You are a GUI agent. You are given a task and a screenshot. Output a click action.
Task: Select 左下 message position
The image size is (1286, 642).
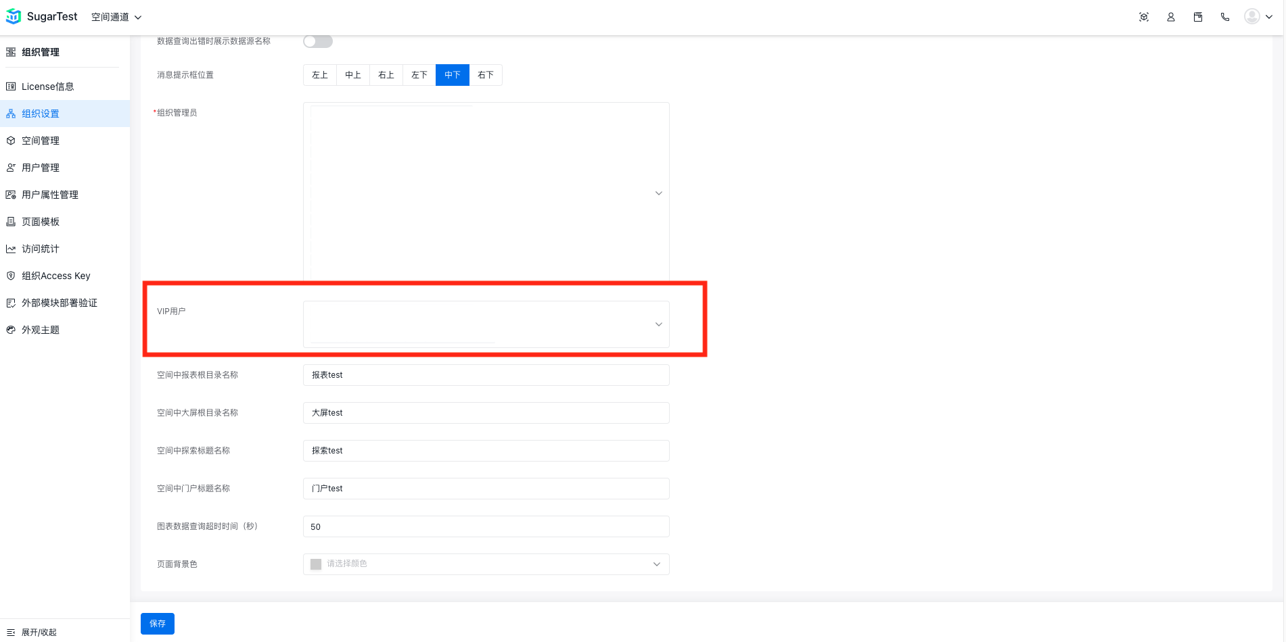click(419, 75)
